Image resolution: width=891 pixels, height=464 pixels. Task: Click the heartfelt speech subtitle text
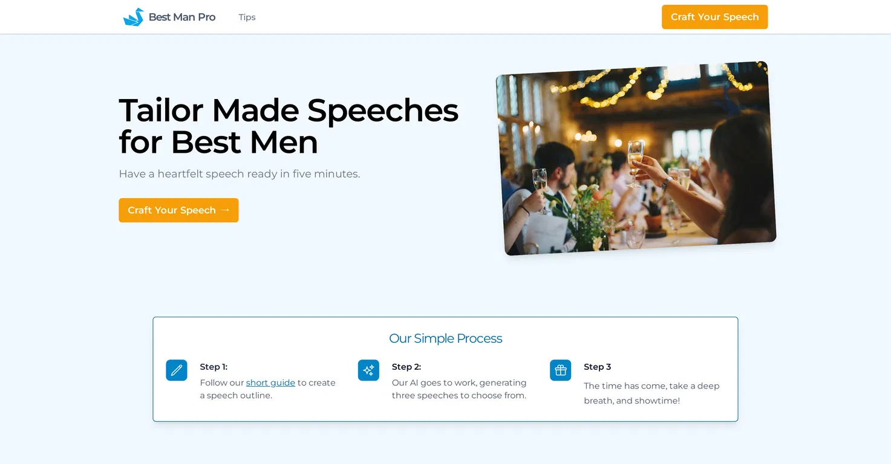[x=240, y=174]
